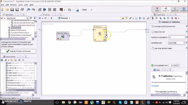Click the Retrieve operator in the process
The height and width of the screenshot is (105, 188).
[63, 36]
